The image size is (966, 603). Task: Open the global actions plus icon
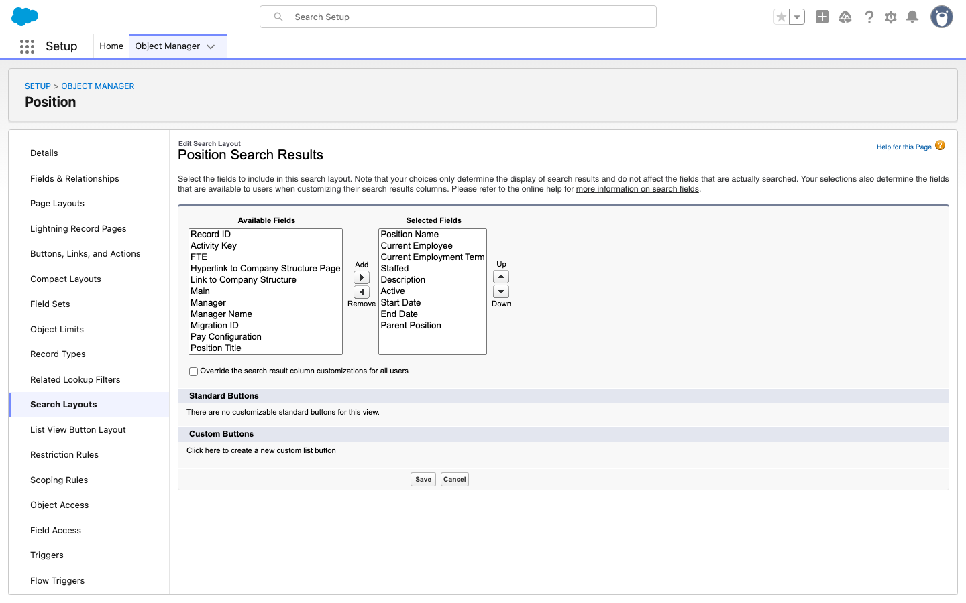pos(822,17)
